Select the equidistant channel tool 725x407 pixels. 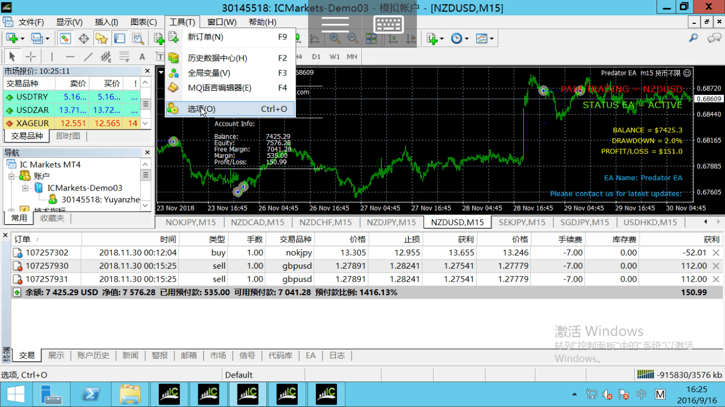click(106, 56)
